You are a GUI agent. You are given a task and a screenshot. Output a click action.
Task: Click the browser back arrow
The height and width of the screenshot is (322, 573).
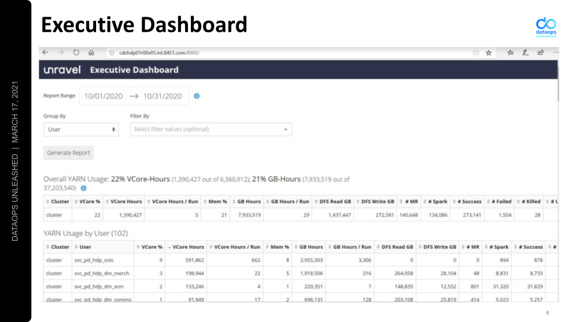pyautogui.click(x=45, y=52)
